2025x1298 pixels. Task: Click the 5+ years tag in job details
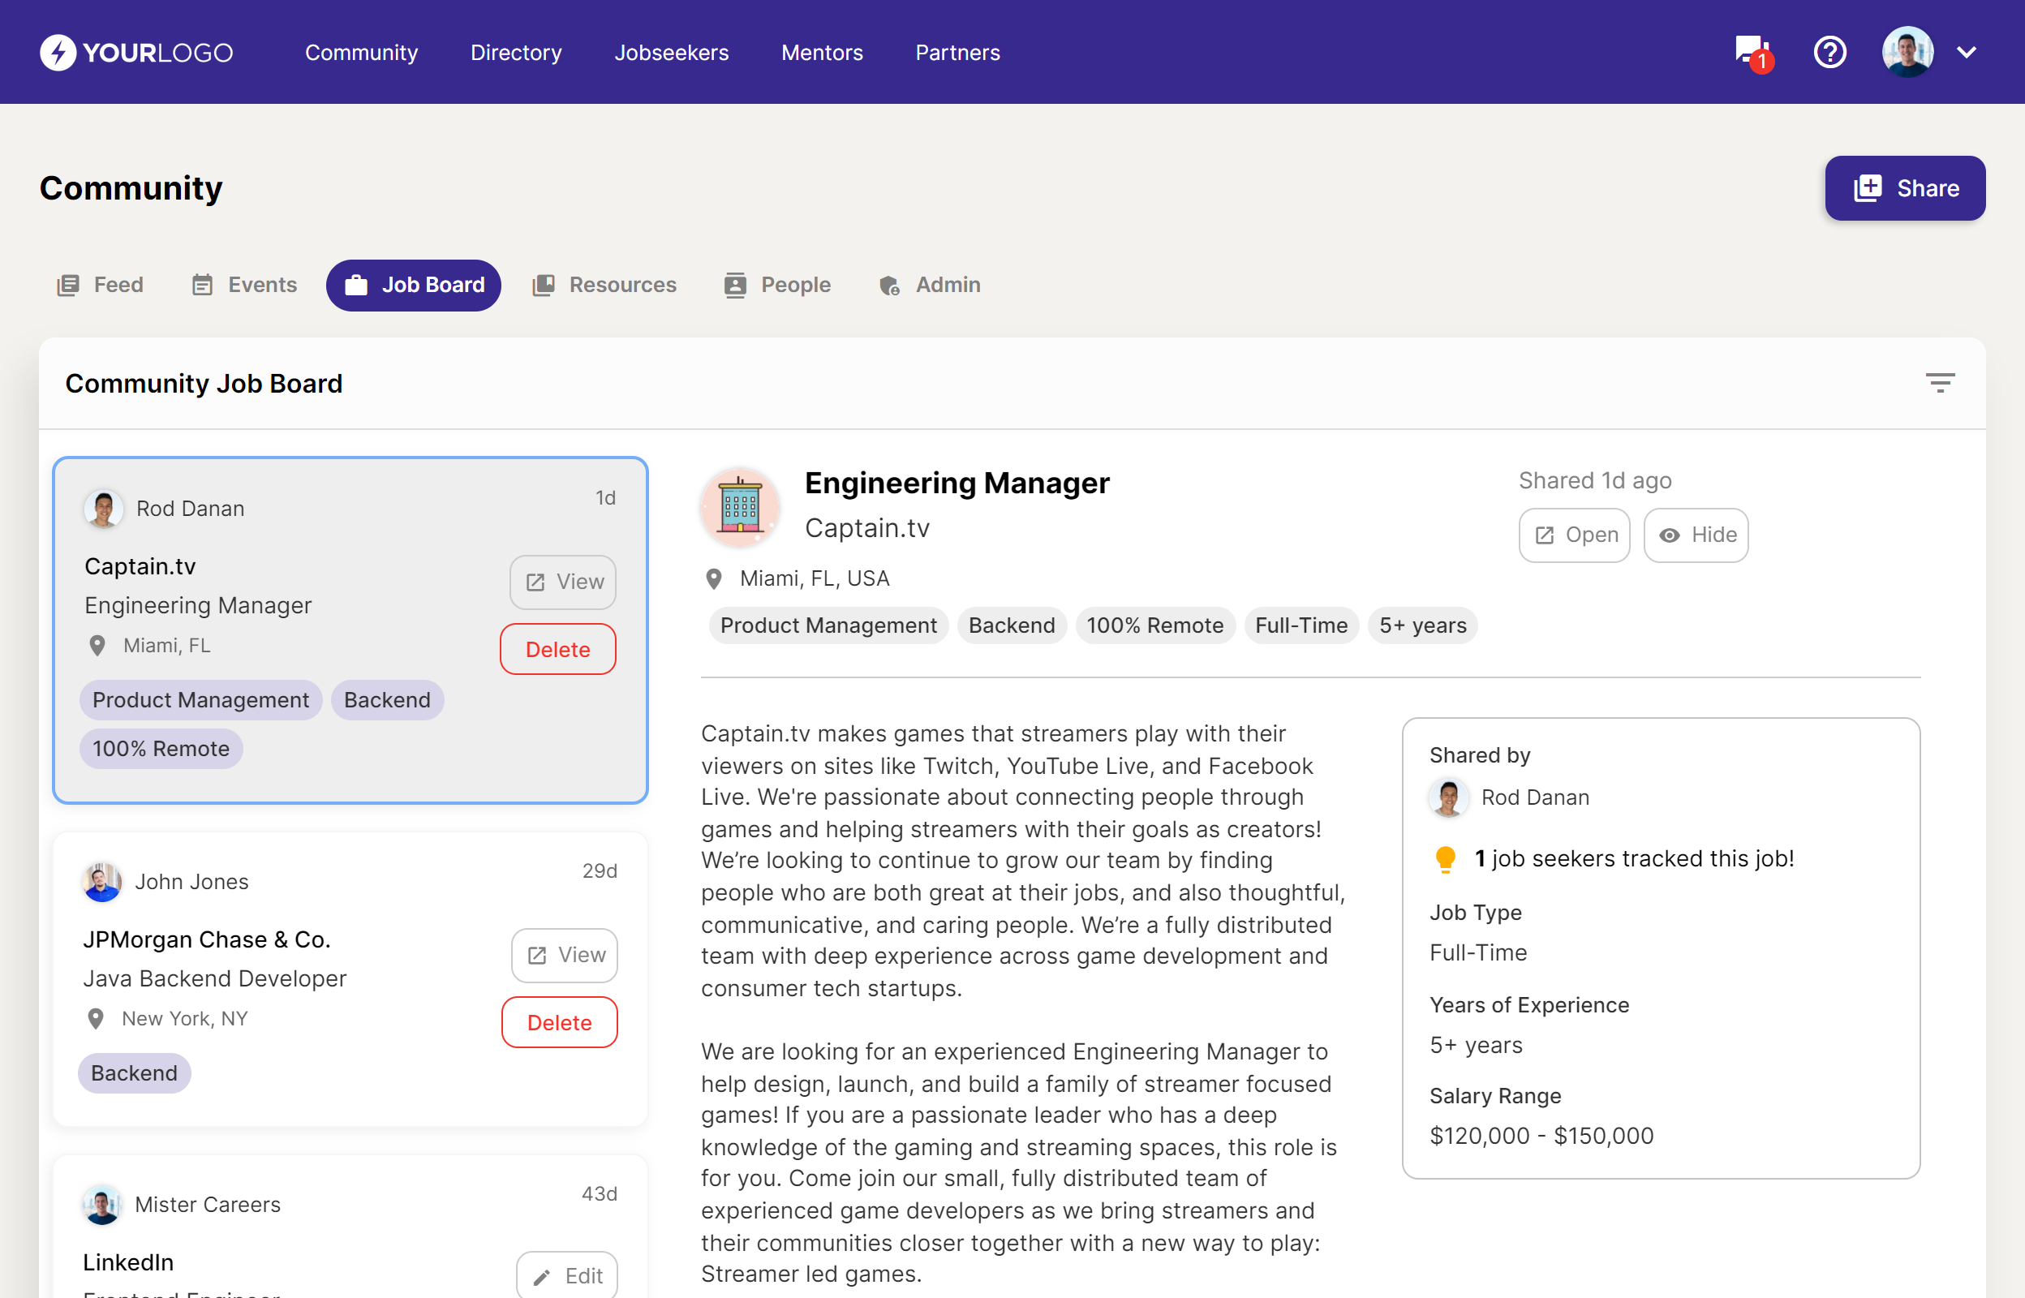(1422, 625)
